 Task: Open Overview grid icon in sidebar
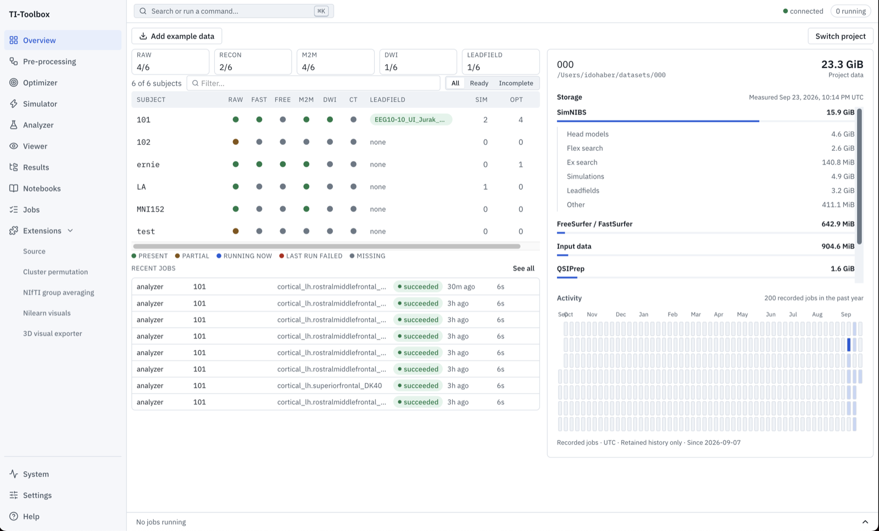coord(14,40)
